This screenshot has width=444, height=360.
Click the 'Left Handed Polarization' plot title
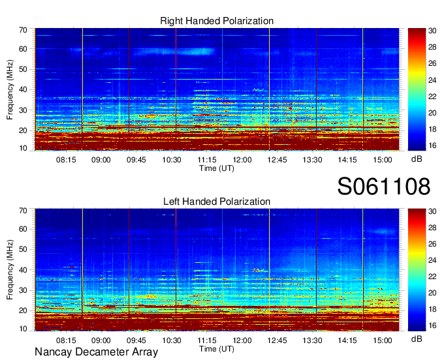[217, 202]
